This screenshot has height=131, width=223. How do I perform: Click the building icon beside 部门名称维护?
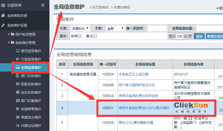coord(18,76)
